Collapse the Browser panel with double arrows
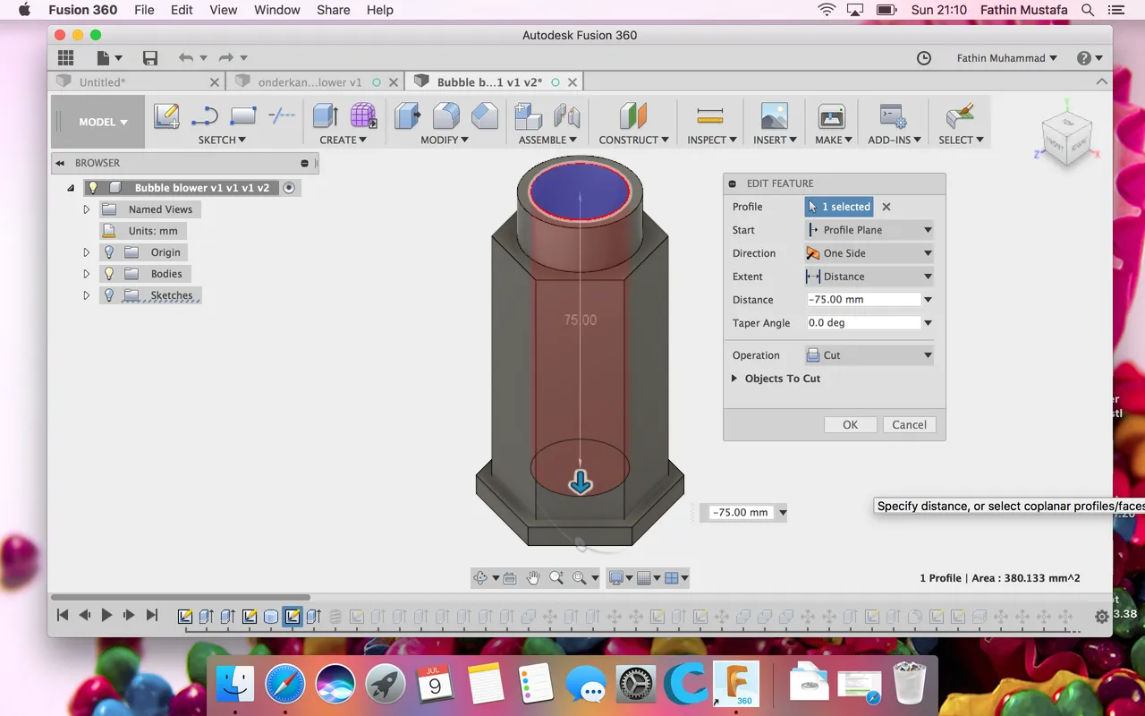This screenshot has width=1145, height=716. pos(60,163)
